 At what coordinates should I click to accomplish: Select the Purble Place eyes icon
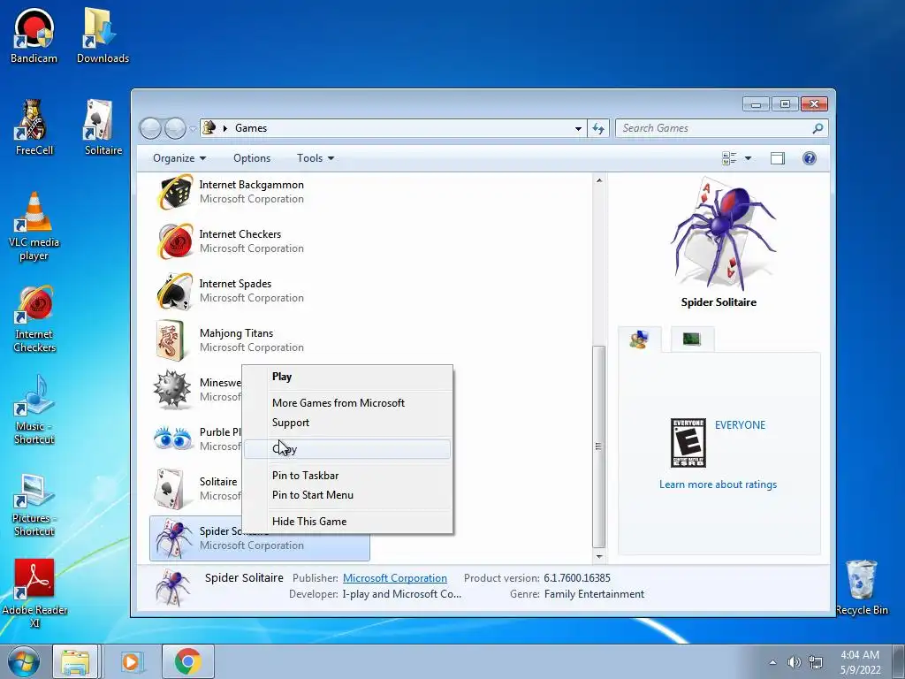click(173, 439)
